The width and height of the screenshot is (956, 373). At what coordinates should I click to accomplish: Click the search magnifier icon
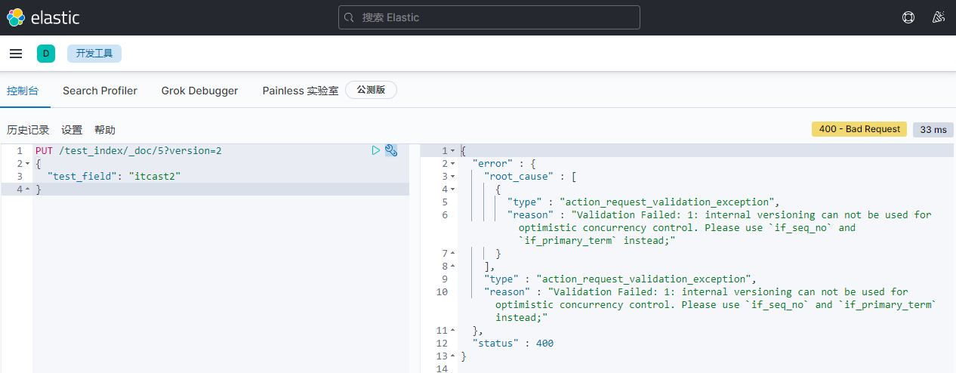pos(349,17)
